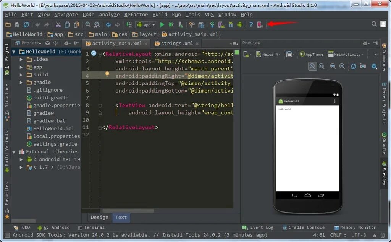Click the Find magnifier icon

(88, 24)
